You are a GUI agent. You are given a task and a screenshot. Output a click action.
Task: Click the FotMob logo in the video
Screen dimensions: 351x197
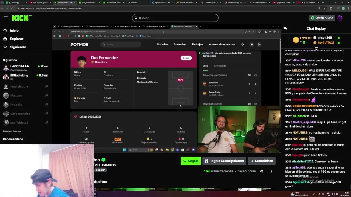tap(80, 44)
